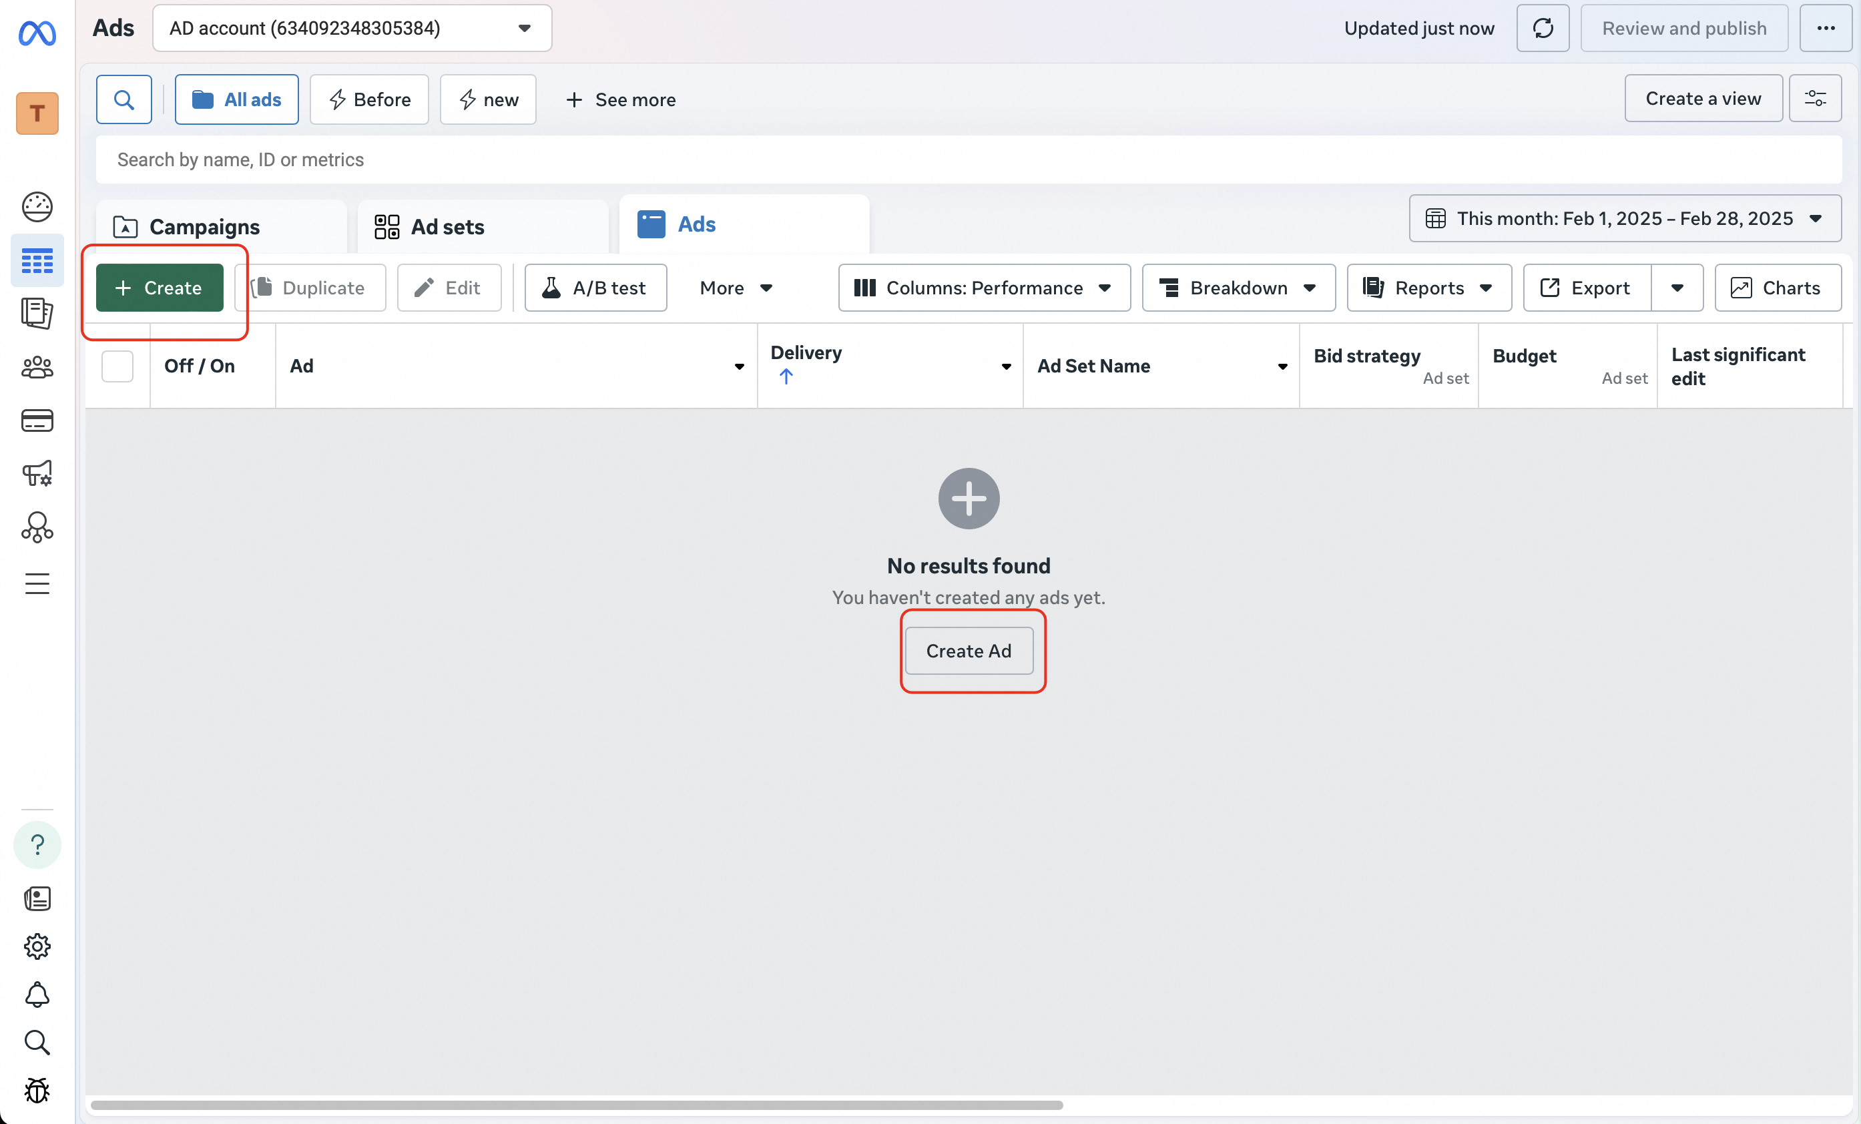Switch to the Campaigns tab
The image size is (1861, 1124).
(205, 227)
